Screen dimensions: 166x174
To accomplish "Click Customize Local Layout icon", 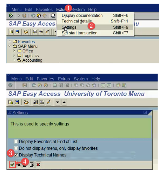I will [124, 85].
